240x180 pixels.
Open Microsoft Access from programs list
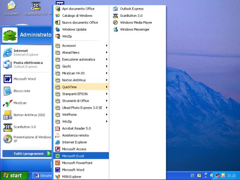pos(81,149)
